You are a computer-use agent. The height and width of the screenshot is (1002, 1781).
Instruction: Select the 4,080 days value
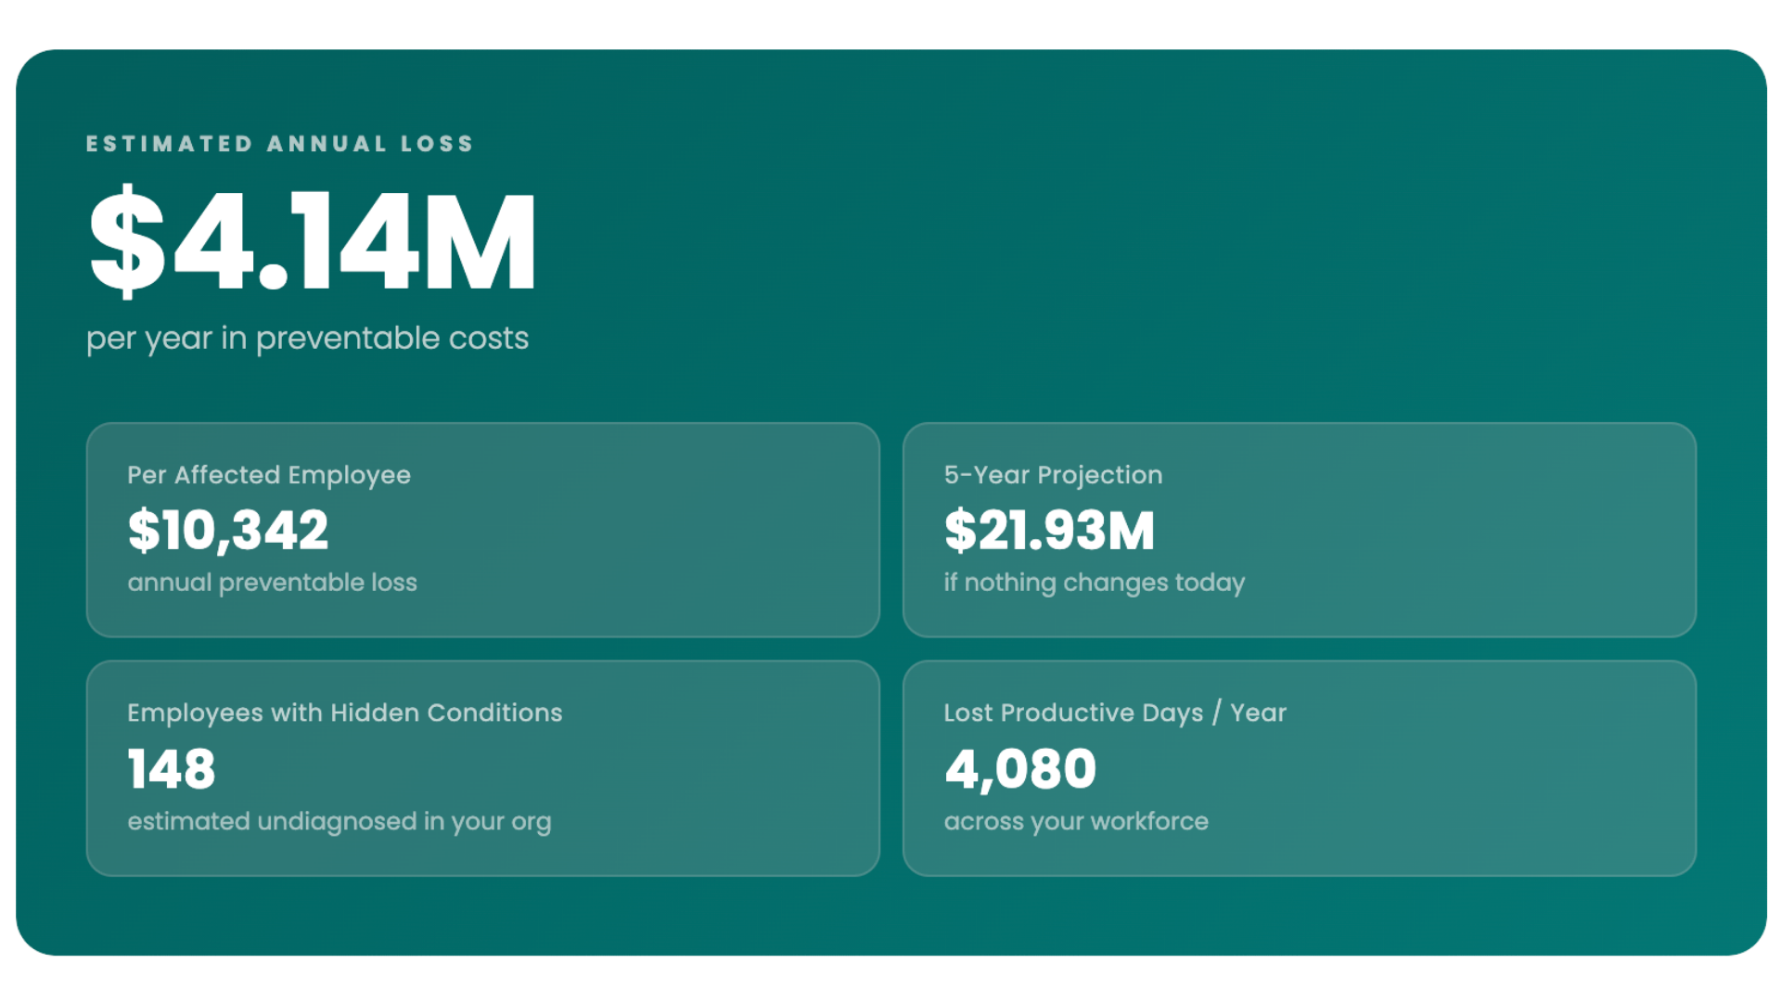1020,770
